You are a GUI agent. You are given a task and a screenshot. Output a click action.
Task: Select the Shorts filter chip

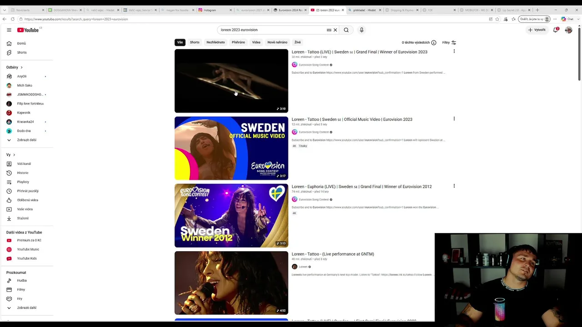(x=195, y=42)
